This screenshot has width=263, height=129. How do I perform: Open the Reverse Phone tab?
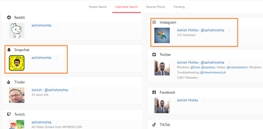click(155, 7)
